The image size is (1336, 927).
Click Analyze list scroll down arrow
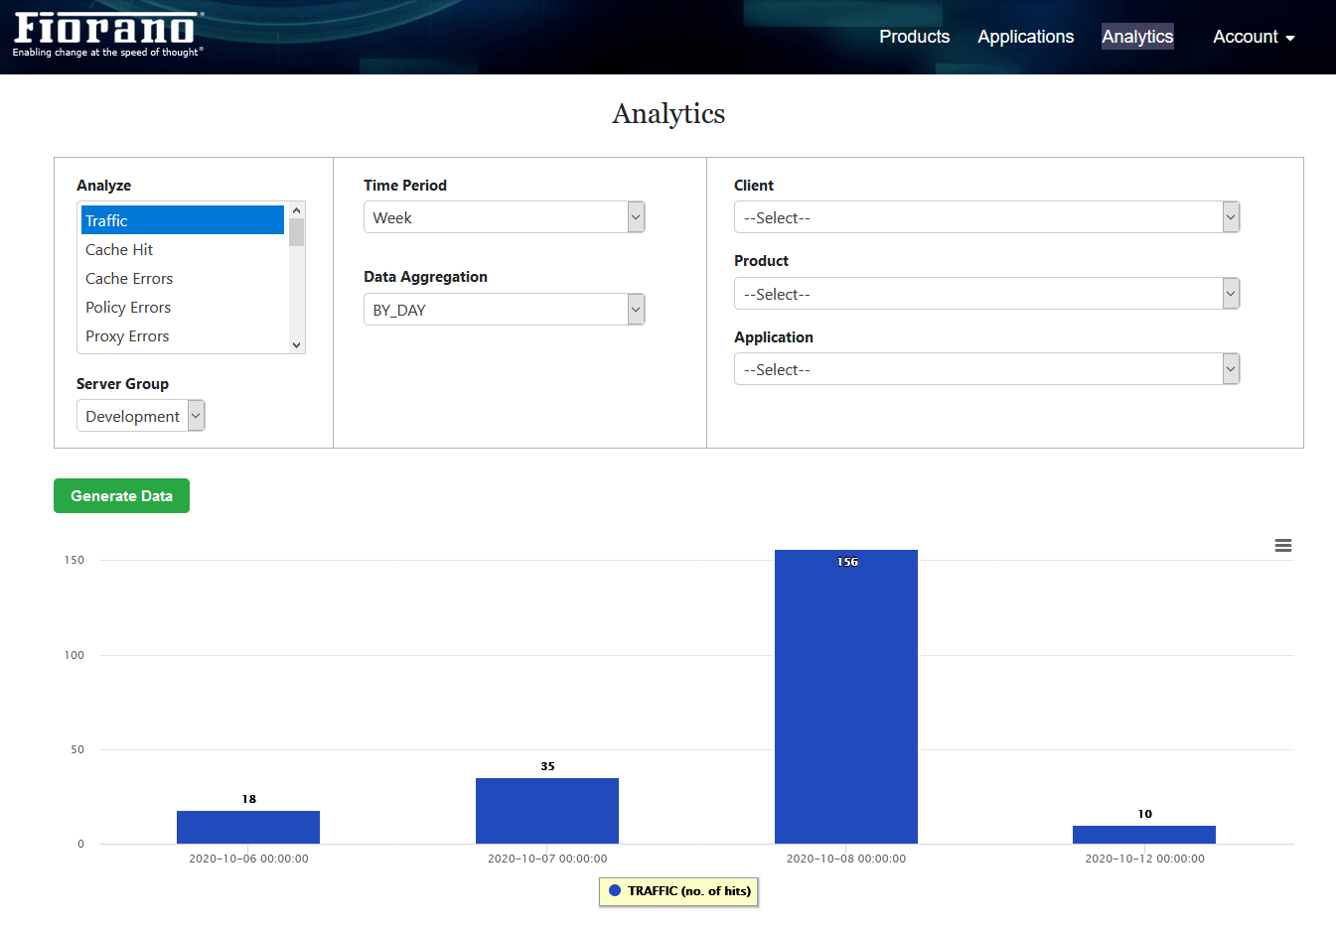pyautogui.click(x=296, y=345)
